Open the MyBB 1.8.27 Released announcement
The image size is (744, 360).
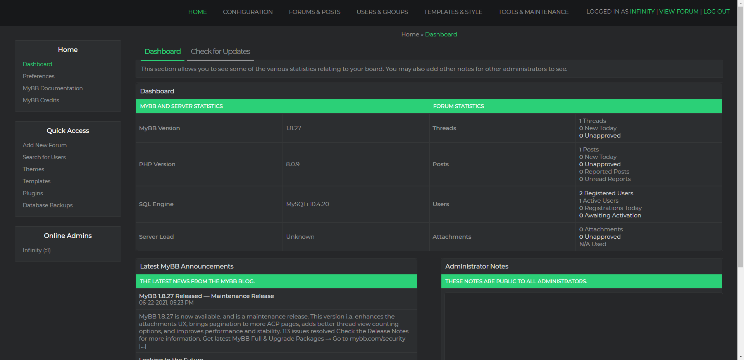(x=206, y=296)
